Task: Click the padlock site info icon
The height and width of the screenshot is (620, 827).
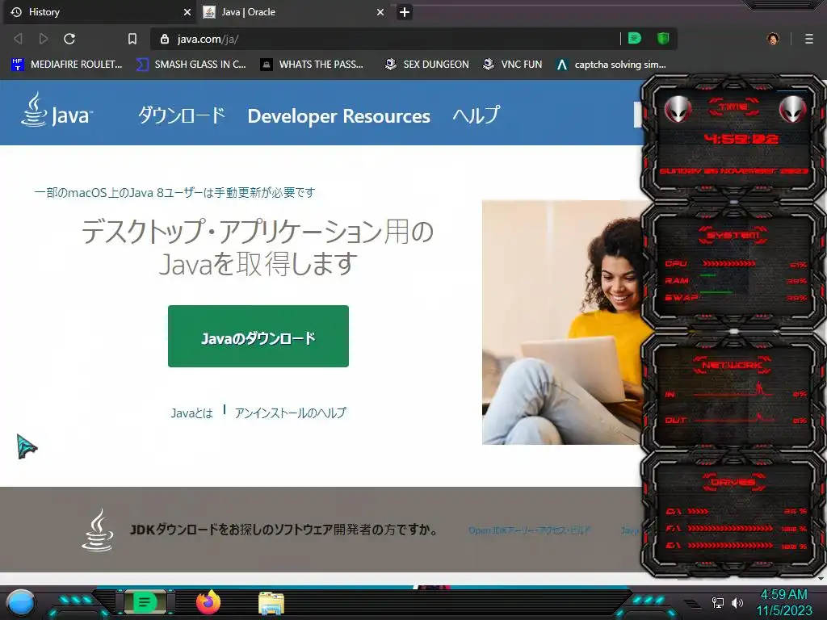Action: [x=165, y=39]
